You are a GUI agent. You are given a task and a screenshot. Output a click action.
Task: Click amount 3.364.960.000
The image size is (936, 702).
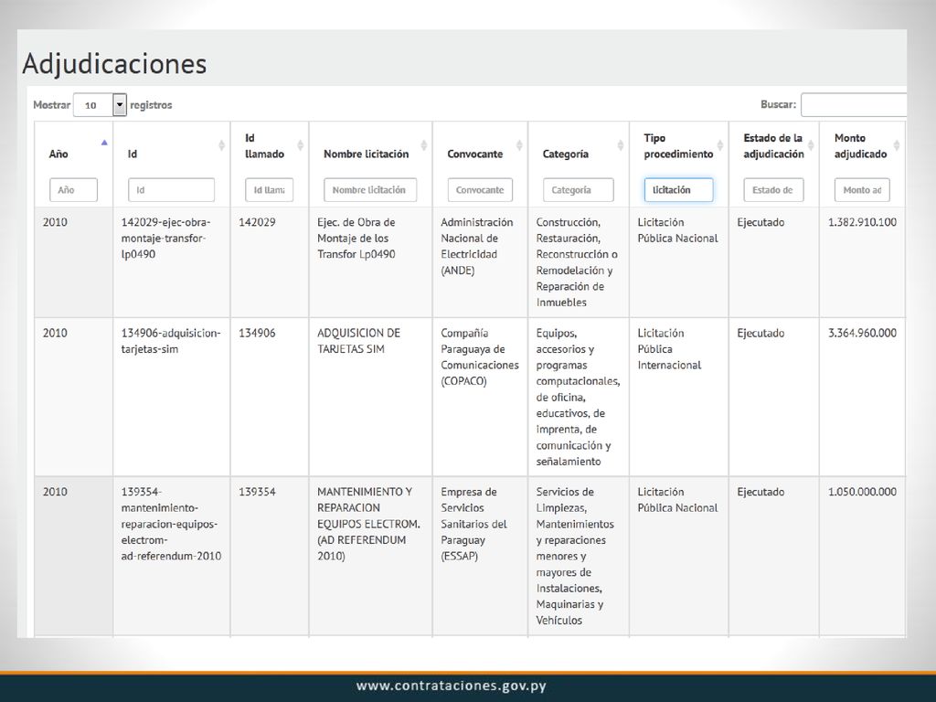[x=862, y=333]
